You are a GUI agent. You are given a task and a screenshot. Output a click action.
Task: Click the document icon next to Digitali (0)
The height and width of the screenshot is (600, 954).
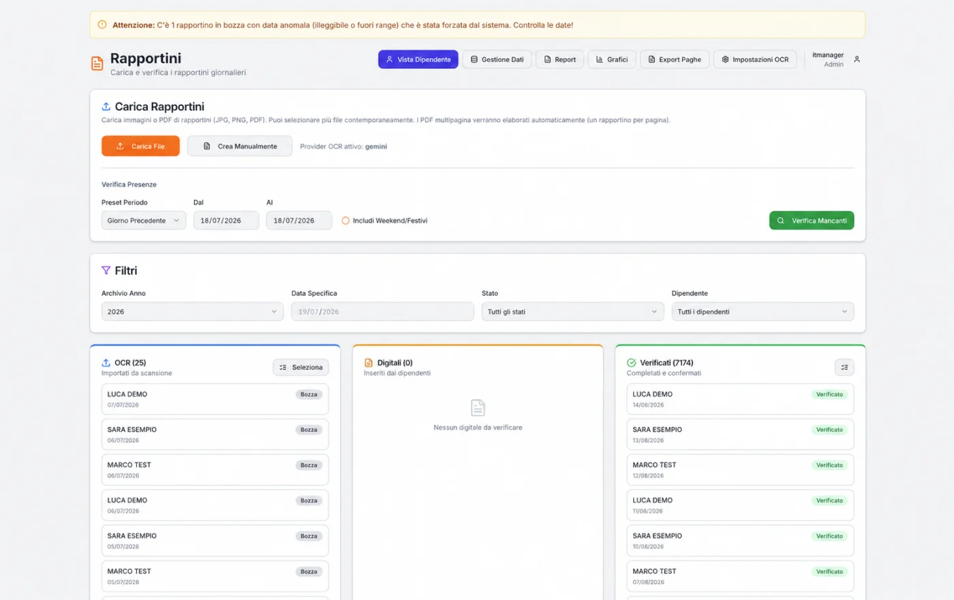369,363
